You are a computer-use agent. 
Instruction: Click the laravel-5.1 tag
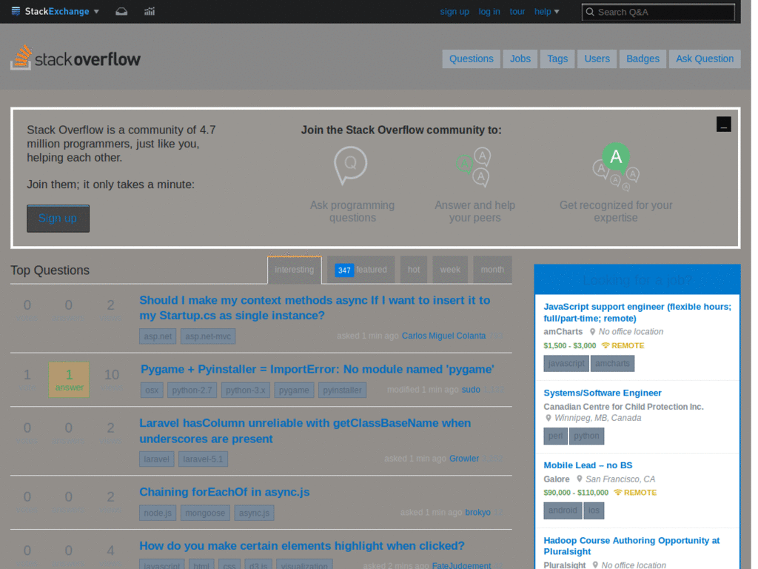[x=203, y=459]
